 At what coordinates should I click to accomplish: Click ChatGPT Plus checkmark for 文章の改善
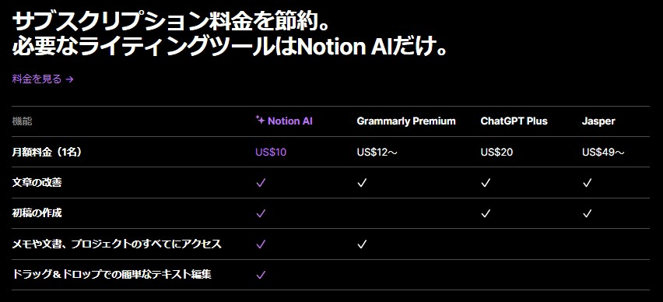[x=486, y=183]
